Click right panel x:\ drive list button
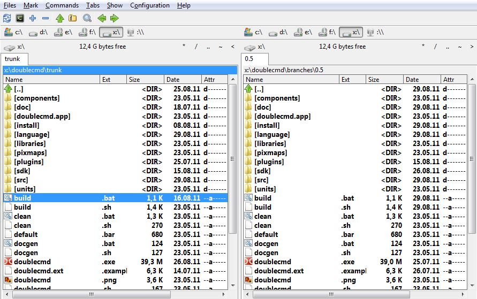The image size is (477, 299). coord(255,47)
